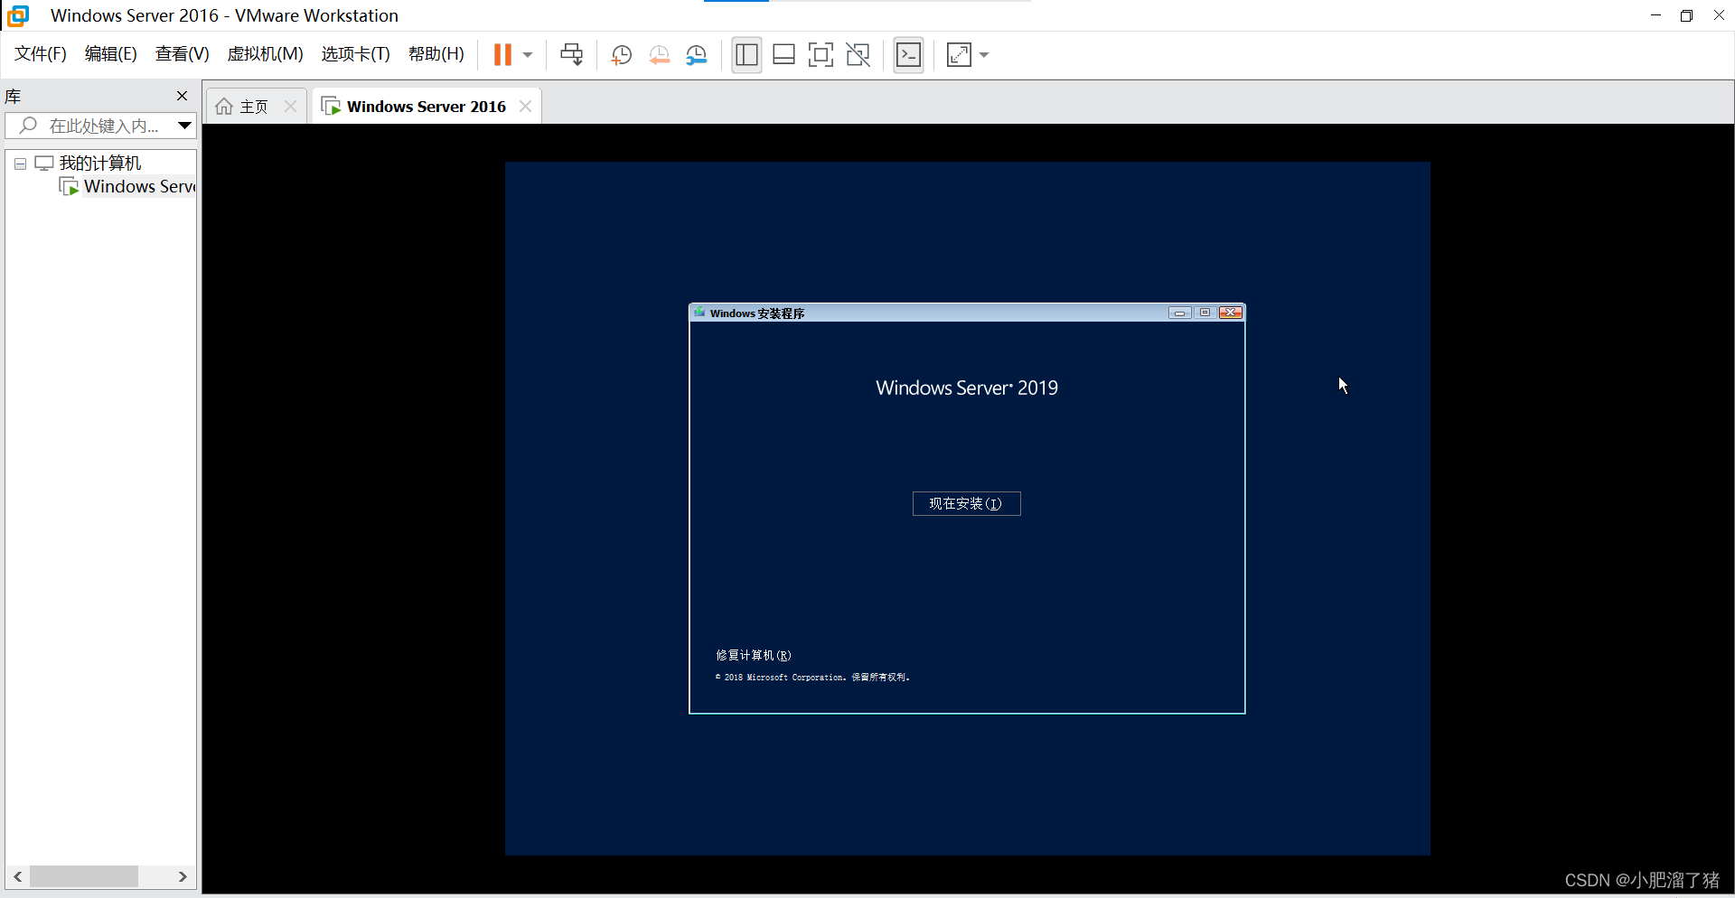This screenshot has width=1735, height=898.
Task: Take a snapshot of the VM
Action: tap(621, 55)
